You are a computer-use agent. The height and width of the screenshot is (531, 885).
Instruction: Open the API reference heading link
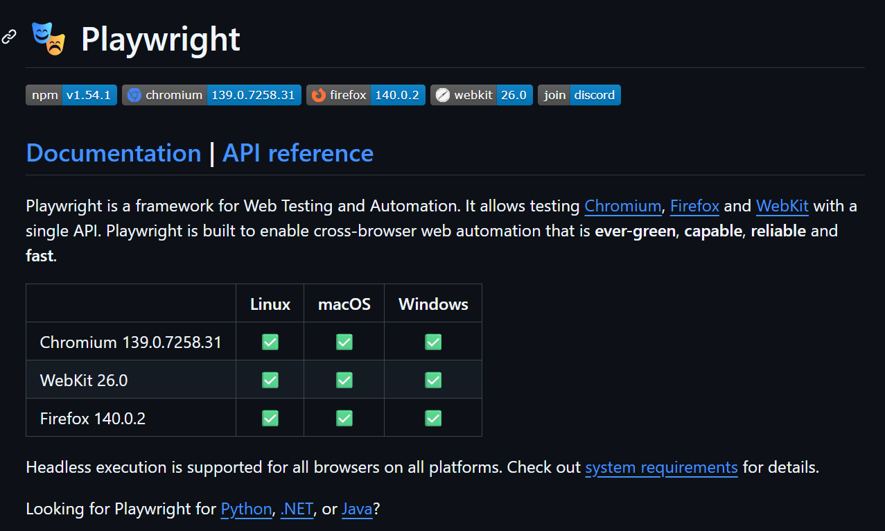point(298,153)
